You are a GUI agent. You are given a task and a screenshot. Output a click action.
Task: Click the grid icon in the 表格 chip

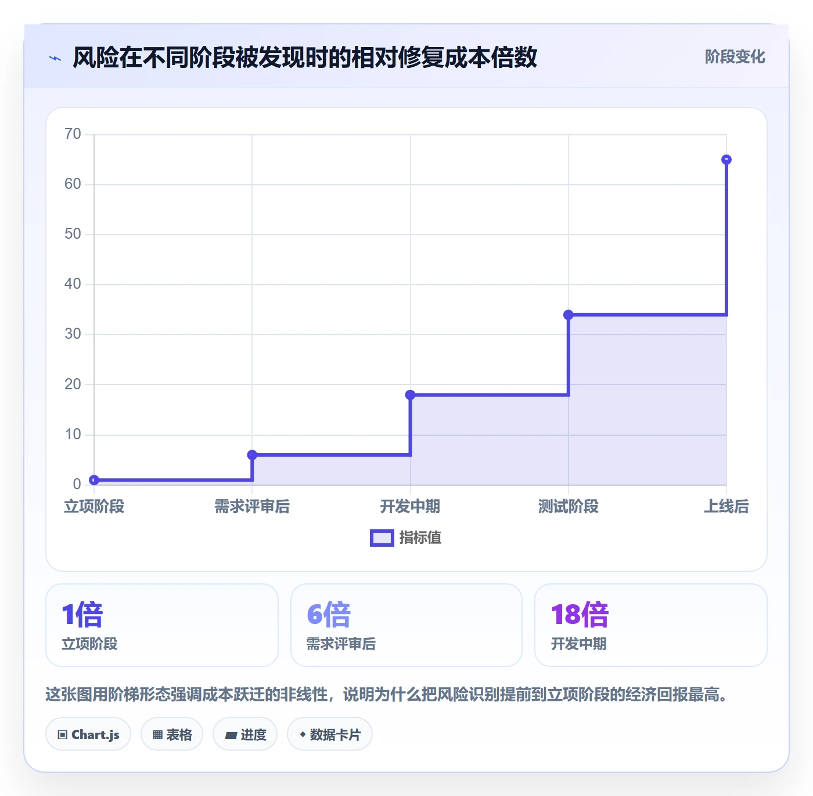coord(157,735)
